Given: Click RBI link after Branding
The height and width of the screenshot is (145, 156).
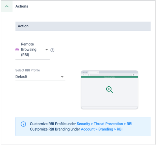Looking at the screenshot, I should click(x=120, y=129).
